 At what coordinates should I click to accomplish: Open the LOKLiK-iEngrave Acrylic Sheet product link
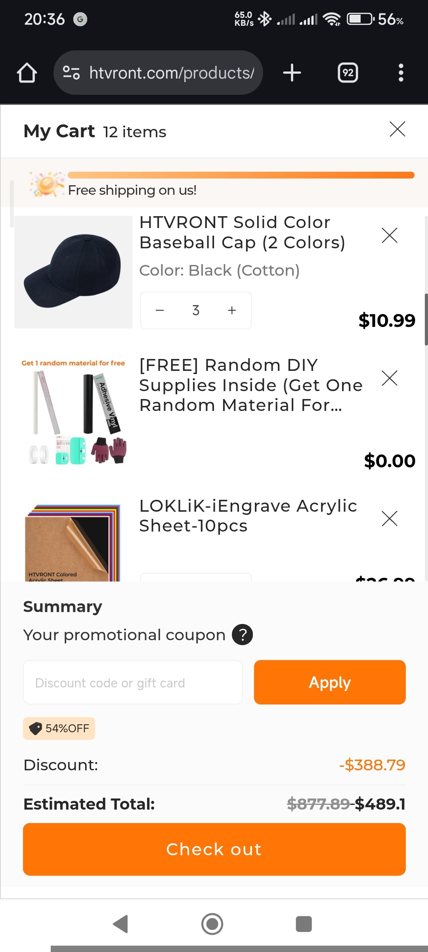pyautogui.click(x=248, y=516)
